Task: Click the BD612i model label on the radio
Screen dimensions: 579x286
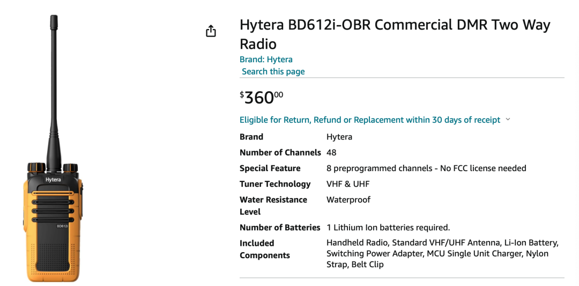Action: point(62,226)
